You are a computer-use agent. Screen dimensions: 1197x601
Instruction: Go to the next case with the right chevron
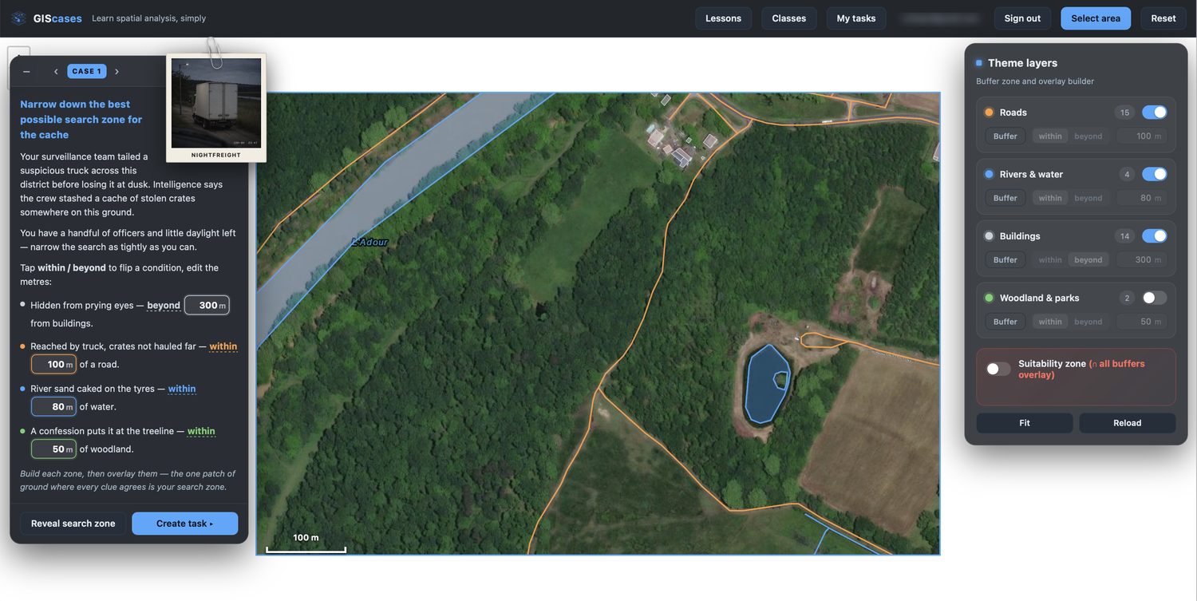point(117,72)
